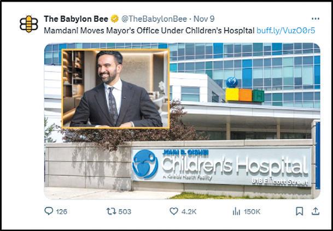333x231 pixels.
Task: Open view analytics bar chart icon
Action: pos(236,211)
